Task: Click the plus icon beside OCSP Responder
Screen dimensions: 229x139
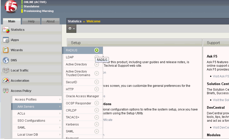Action: pyautogui.click(x=96, y=103)
